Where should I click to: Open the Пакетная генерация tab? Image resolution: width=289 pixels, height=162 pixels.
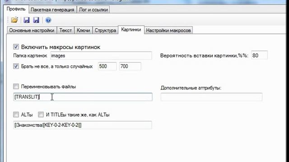point(52,10)
